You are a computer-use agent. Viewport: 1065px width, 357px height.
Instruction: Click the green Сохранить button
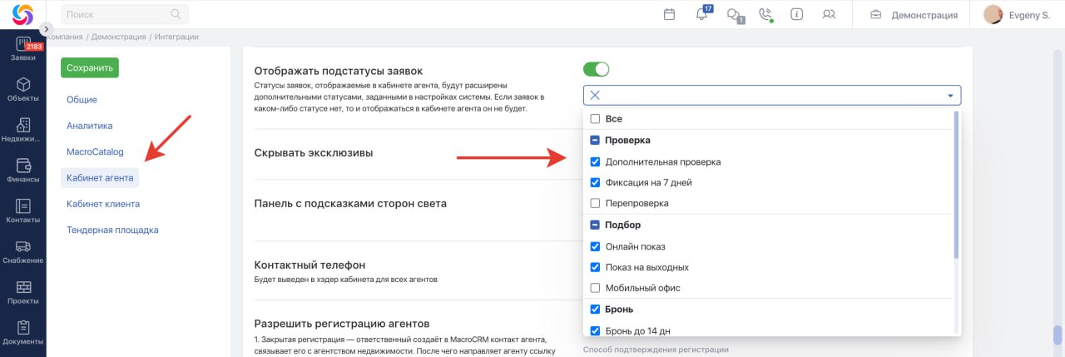[x=90, y=67]
